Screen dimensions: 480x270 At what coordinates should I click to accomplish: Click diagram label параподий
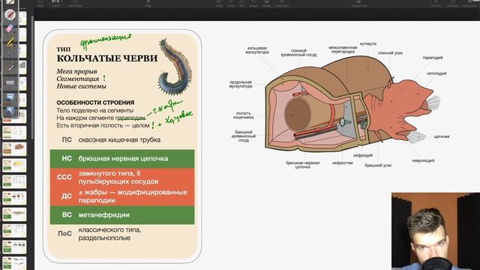coord(433,58)
